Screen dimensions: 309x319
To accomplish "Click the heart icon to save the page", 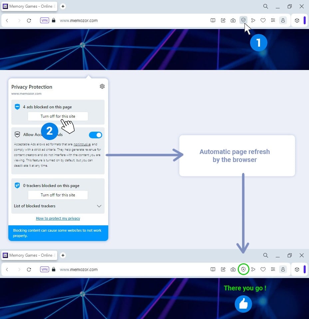I will click(x=263, y=20).
